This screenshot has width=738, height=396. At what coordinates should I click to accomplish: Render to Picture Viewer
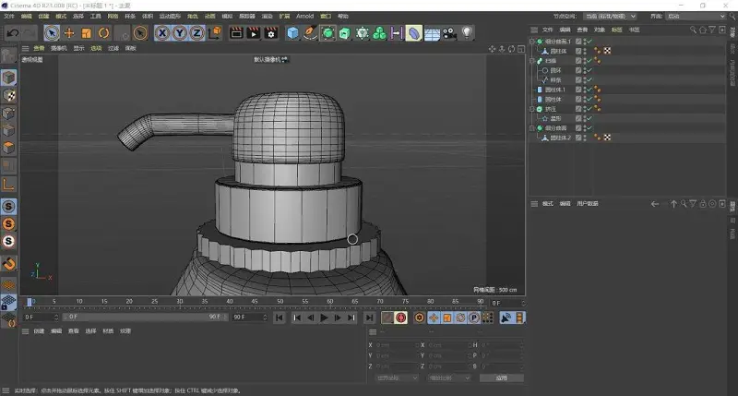[254, 33]
